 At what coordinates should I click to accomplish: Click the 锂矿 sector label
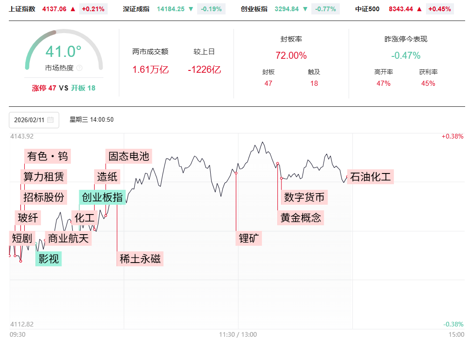[249, 238]
